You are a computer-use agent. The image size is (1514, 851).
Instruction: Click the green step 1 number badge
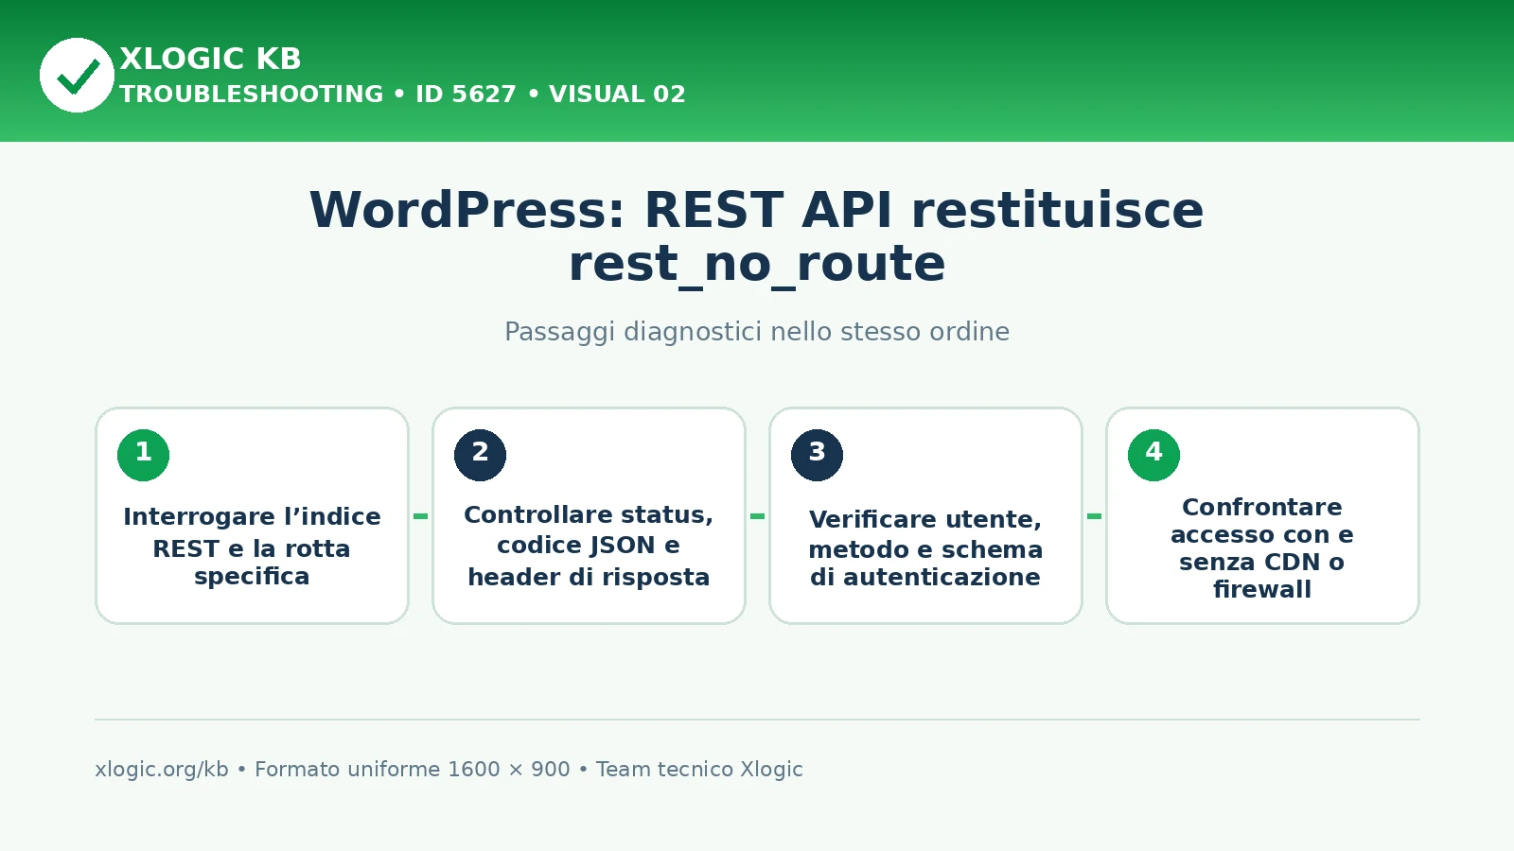click(143, 455)
